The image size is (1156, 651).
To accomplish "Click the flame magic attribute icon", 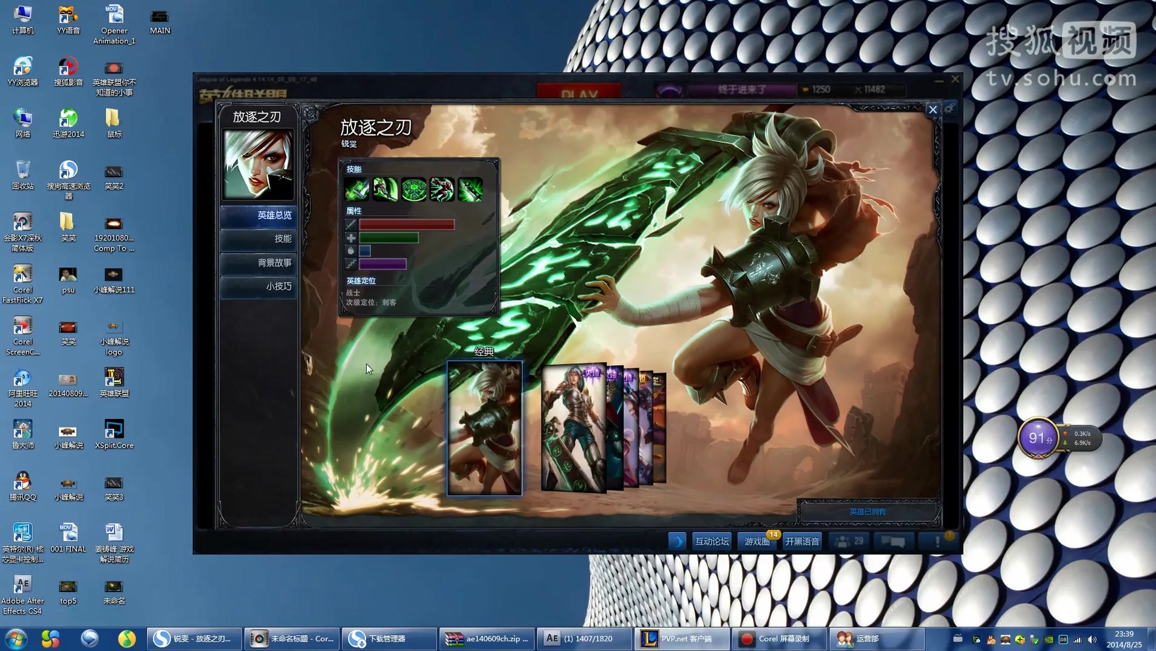I will point(351,251).
